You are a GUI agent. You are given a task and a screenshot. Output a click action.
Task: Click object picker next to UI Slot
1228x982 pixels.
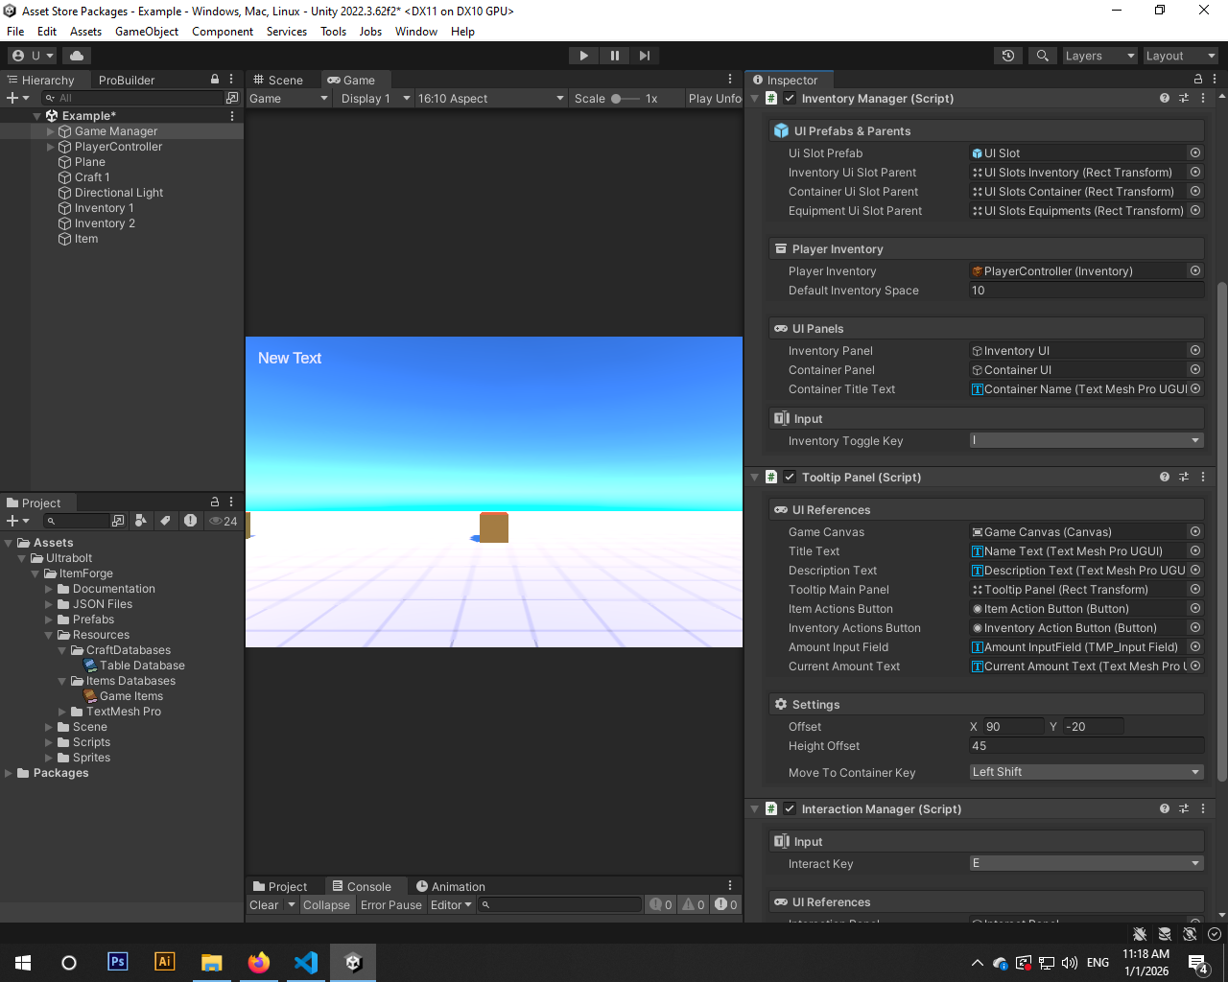coord(1195,152)
